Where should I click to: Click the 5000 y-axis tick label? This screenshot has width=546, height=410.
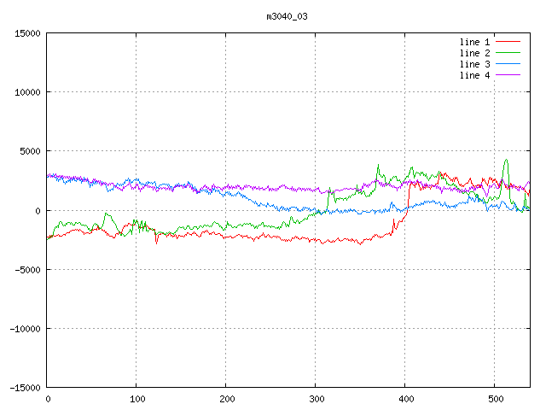click(29, 151)
